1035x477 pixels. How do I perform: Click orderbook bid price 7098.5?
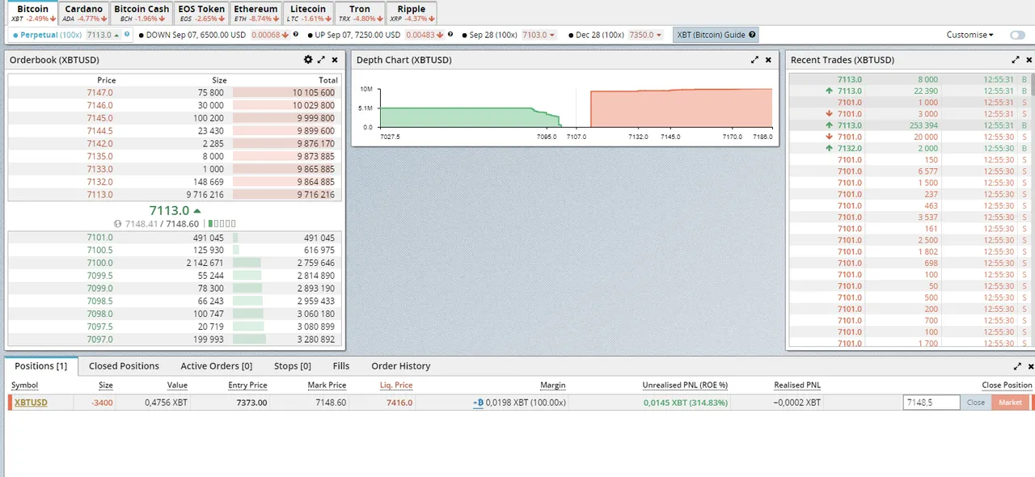tap(99, 301)
